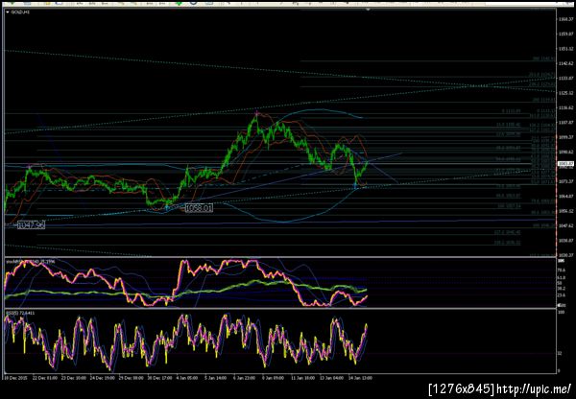Select the highlighted current price marker on price axis
Image resolution: width=576 pixels, height=399 pixels.
(566, 164)
